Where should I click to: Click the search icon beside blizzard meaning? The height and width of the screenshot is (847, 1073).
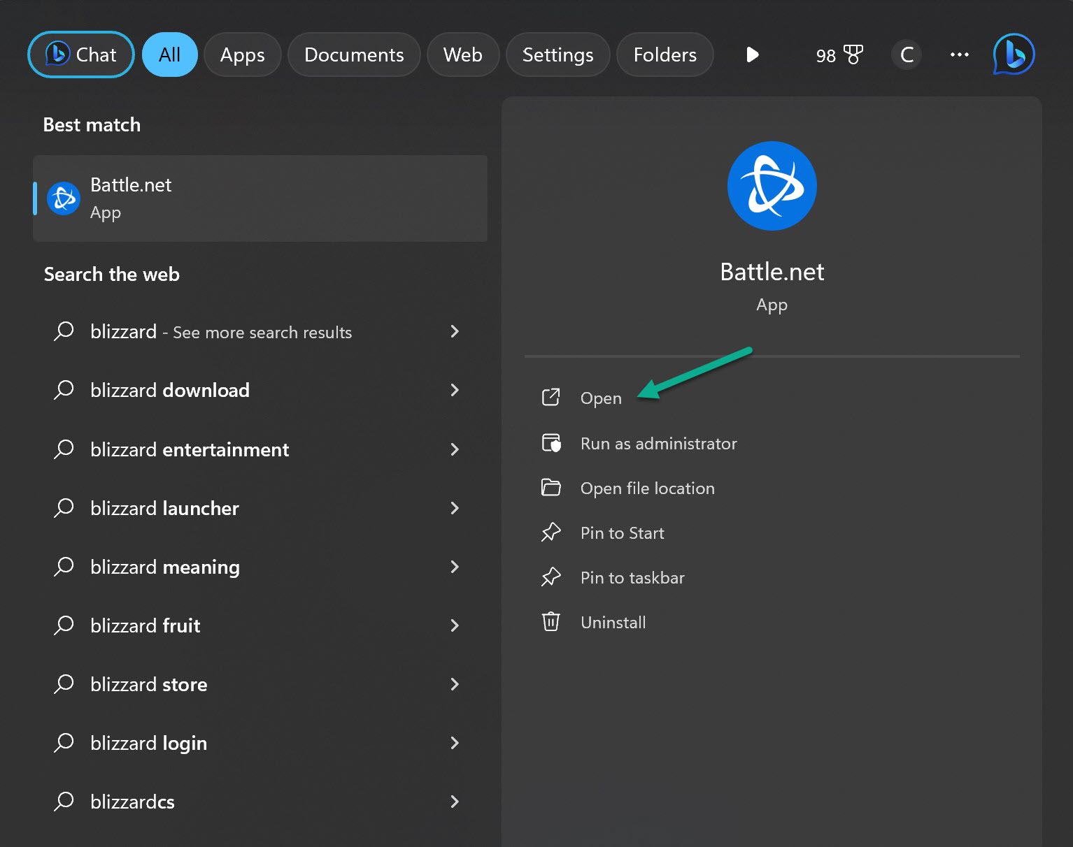tap(64, 566)
